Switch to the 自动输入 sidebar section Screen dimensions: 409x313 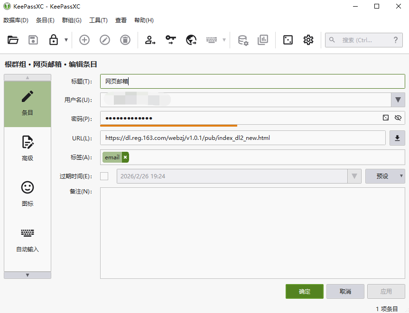click(28, 240)
